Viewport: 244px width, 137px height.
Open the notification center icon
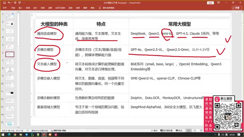(239, 135)
